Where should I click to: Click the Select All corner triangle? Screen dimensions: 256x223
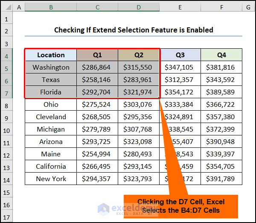point(6,8)
